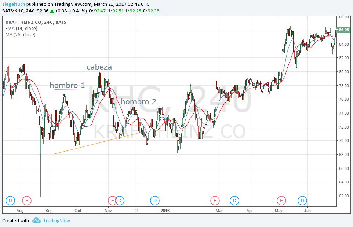Open the earnings marker in early November
The height and width of the screenshot is (227, 353).
(x=112, y=201)
